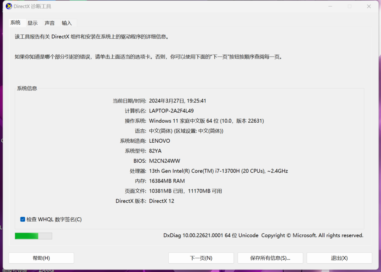Viewport: 381px width, 272px height.
Task: Close the DirectX diagnostic tool window
Action: [369, 6]
